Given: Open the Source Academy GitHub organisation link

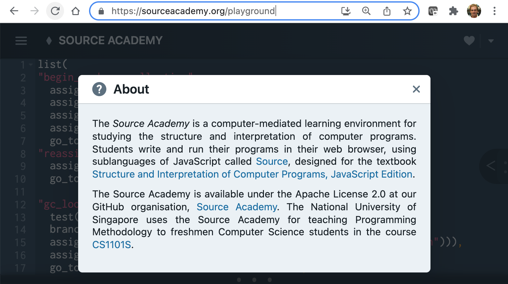Looking at the screenshot, I should click(237, 207).
